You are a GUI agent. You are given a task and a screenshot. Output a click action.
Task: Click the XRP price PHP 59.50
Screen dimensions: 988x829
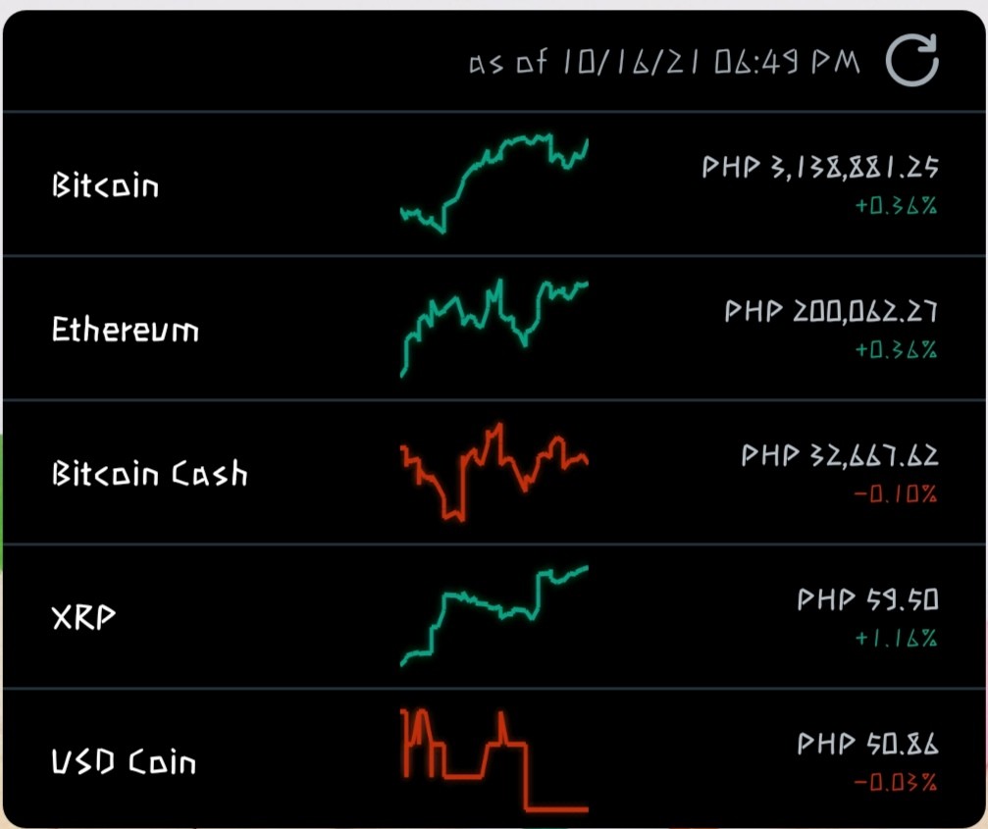[x=867, y=599]
